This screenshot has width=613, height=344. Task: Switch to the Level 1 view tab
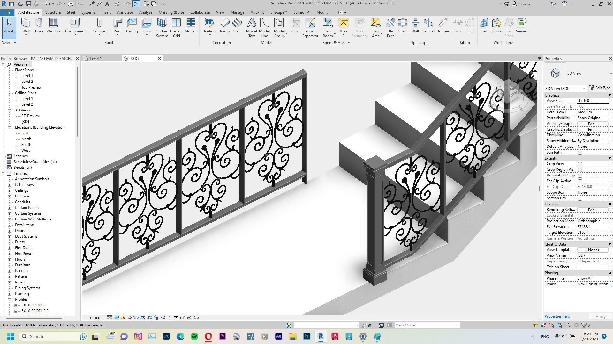pos(96,58)
